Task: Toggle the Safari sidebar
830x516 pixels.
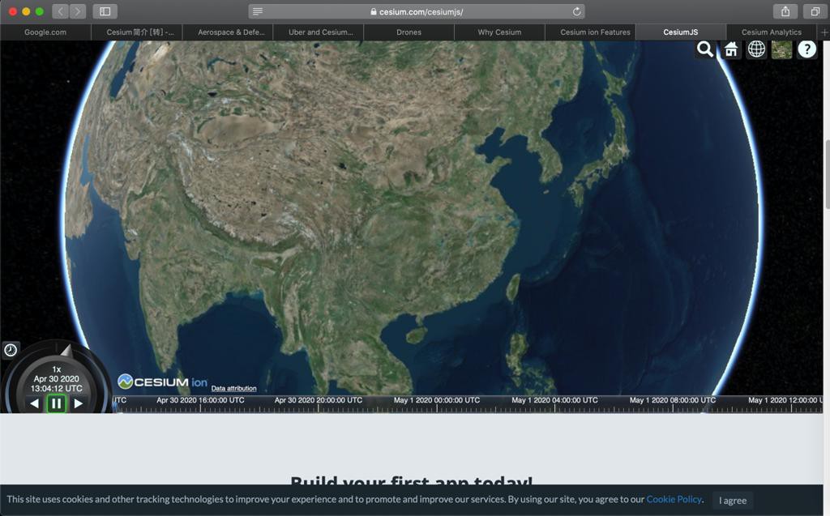Action: tap(105, 11)
